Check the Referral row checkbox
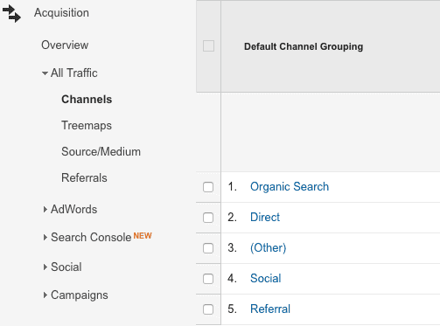 (x=208, y=309)
